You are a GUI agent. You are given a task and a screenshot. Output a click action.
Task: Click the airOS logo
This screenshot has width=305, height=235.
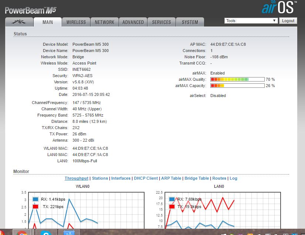pyautogui.click(x=279, y=7)
